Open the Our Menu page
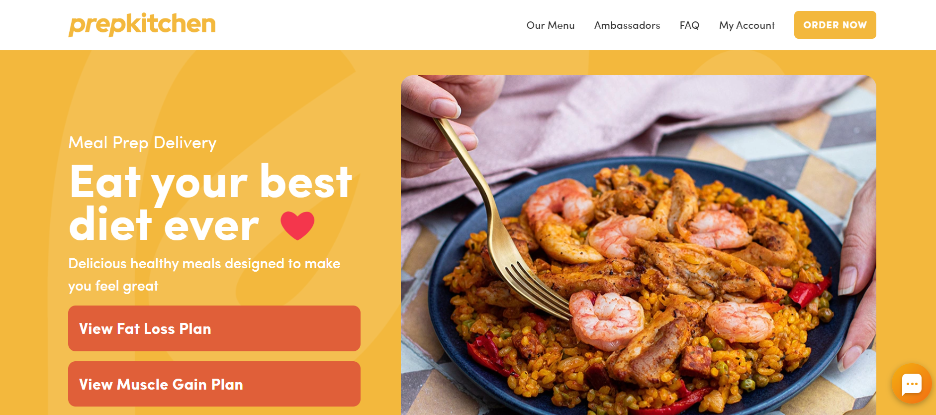 point(551,25)
